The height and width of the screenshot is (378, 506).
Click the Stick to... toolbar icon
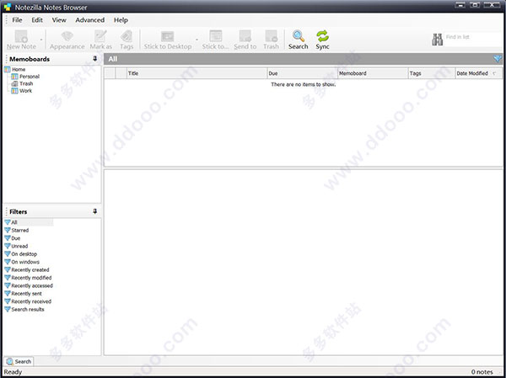[x=215, y=36]
